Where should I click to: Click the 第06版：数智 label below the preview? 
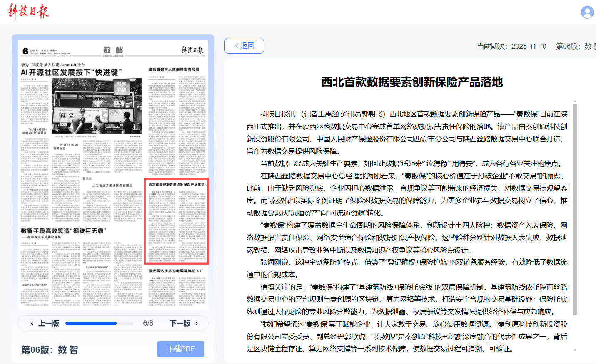pyautogui.click(x=50, y=349)
